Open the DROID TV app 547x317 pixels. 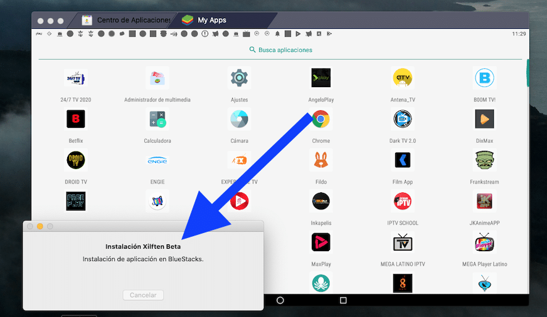tap(75, 160)
